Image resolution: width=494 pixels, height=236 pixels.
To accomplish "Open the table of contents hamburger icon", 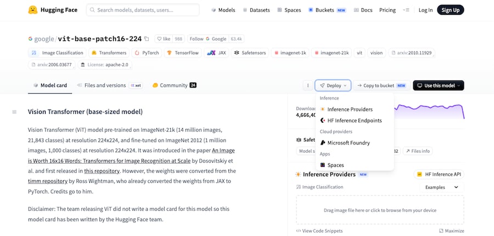I will point(14,112).
